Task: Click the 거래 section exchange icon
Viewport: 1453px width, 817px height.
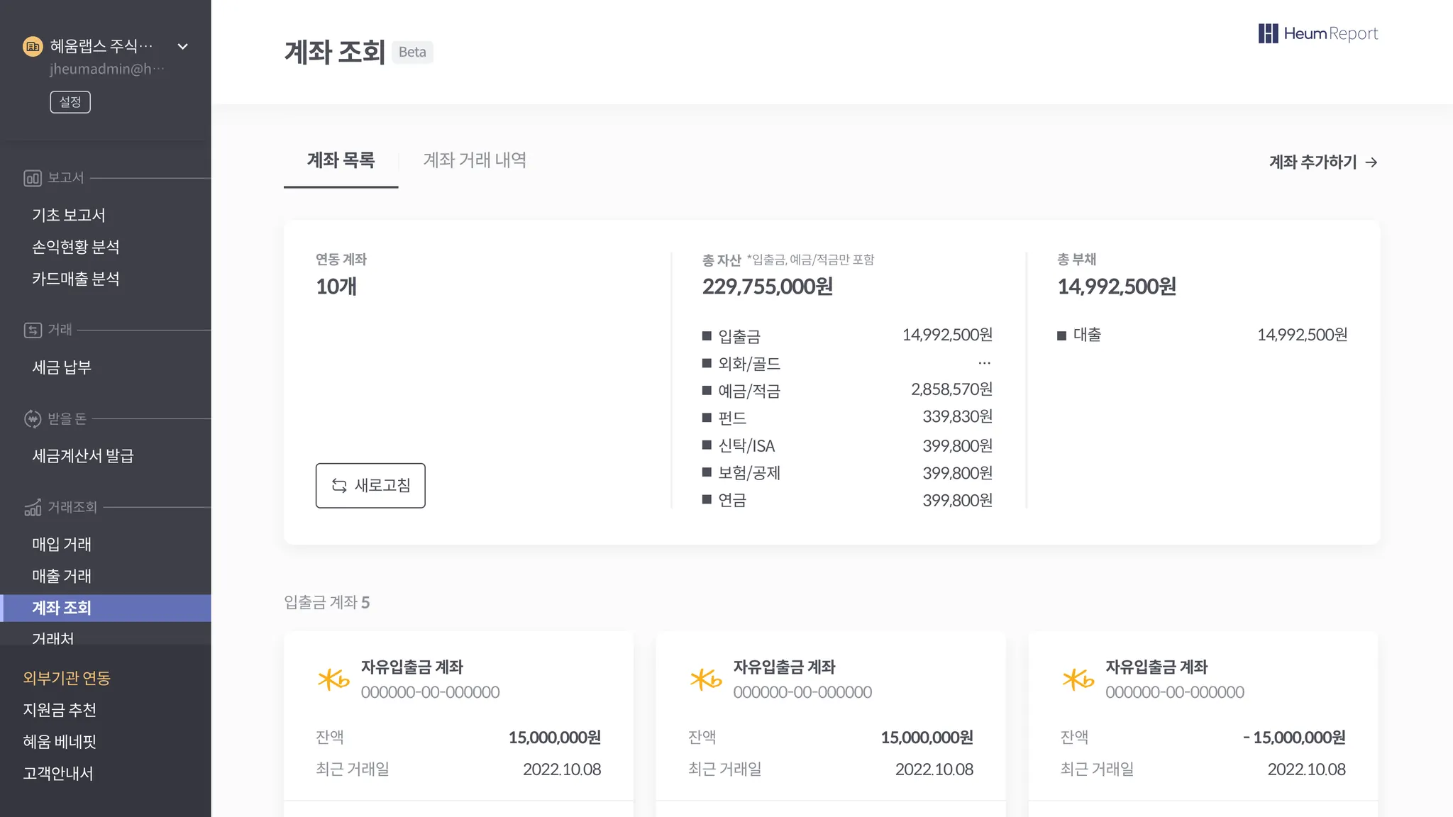Action: [33, 330]
